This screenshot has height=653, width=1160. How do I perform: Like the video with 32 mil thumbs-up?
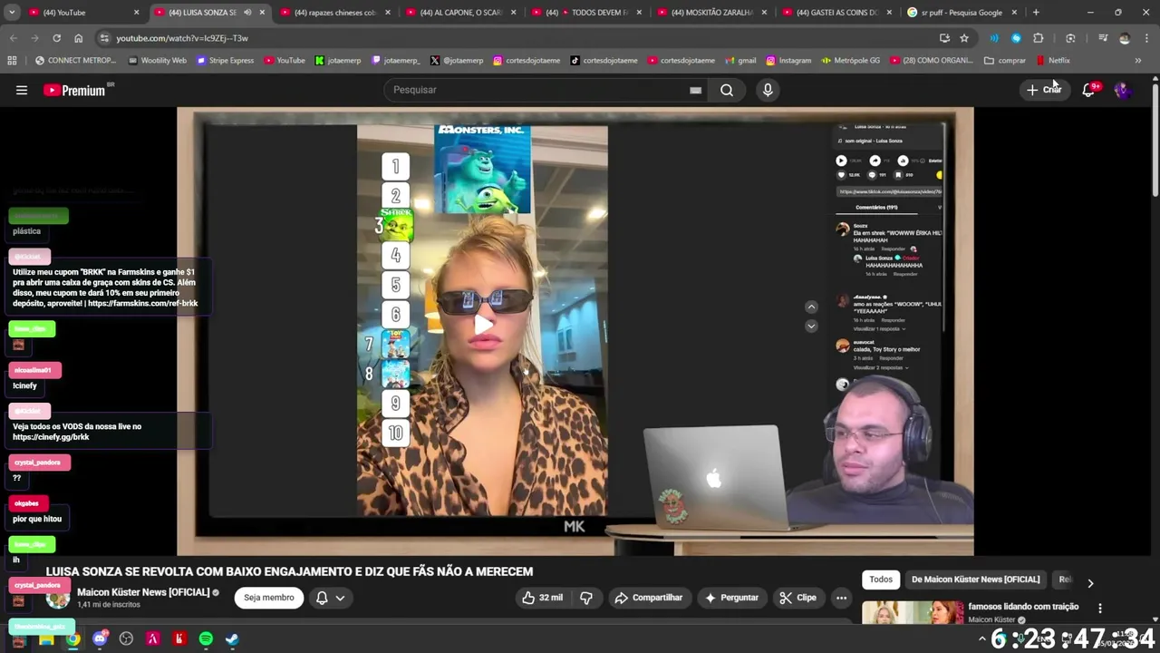(542, 598)
